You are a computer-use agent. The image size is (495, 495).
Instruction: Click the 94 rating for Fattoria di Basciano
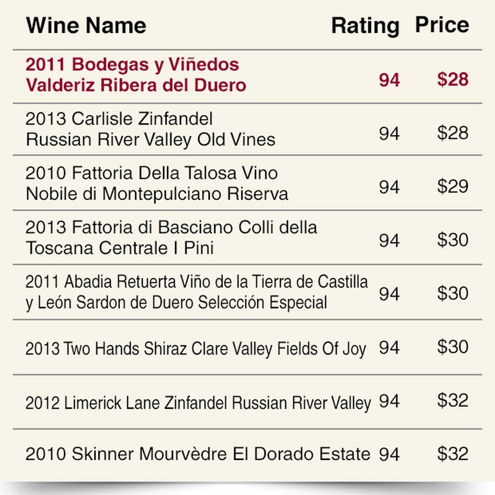point(389,240)
